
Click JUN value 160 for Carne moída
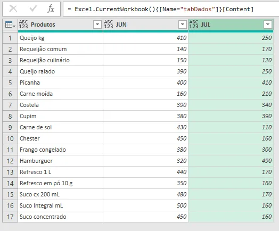145,94
